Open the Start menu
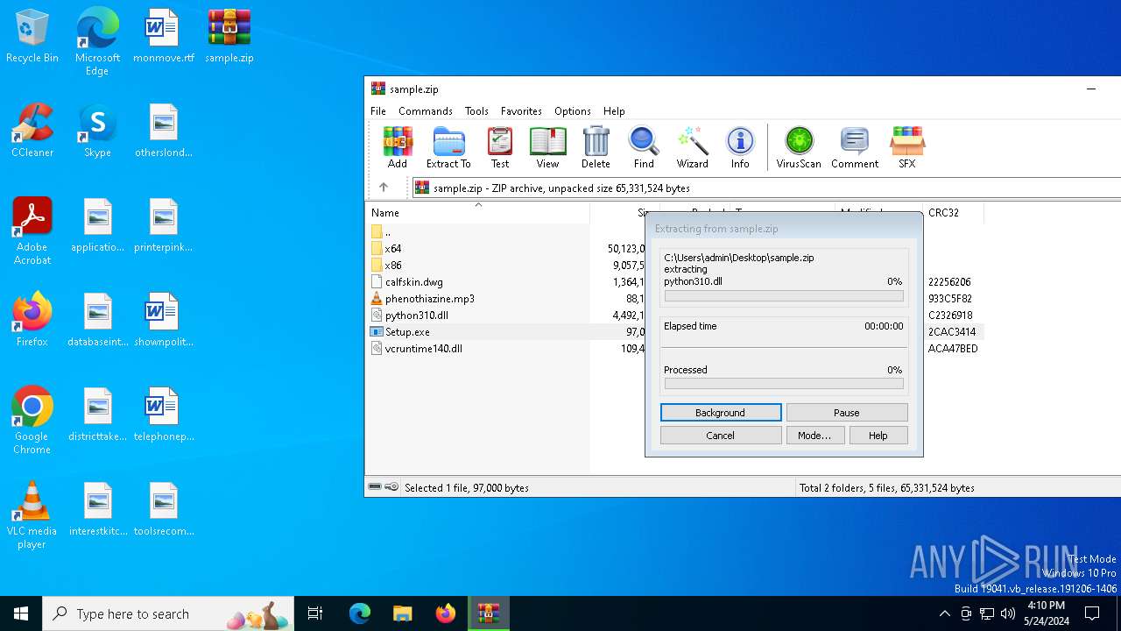The width and height of the screenshot is (1121, 631). (x=21, y=613)
